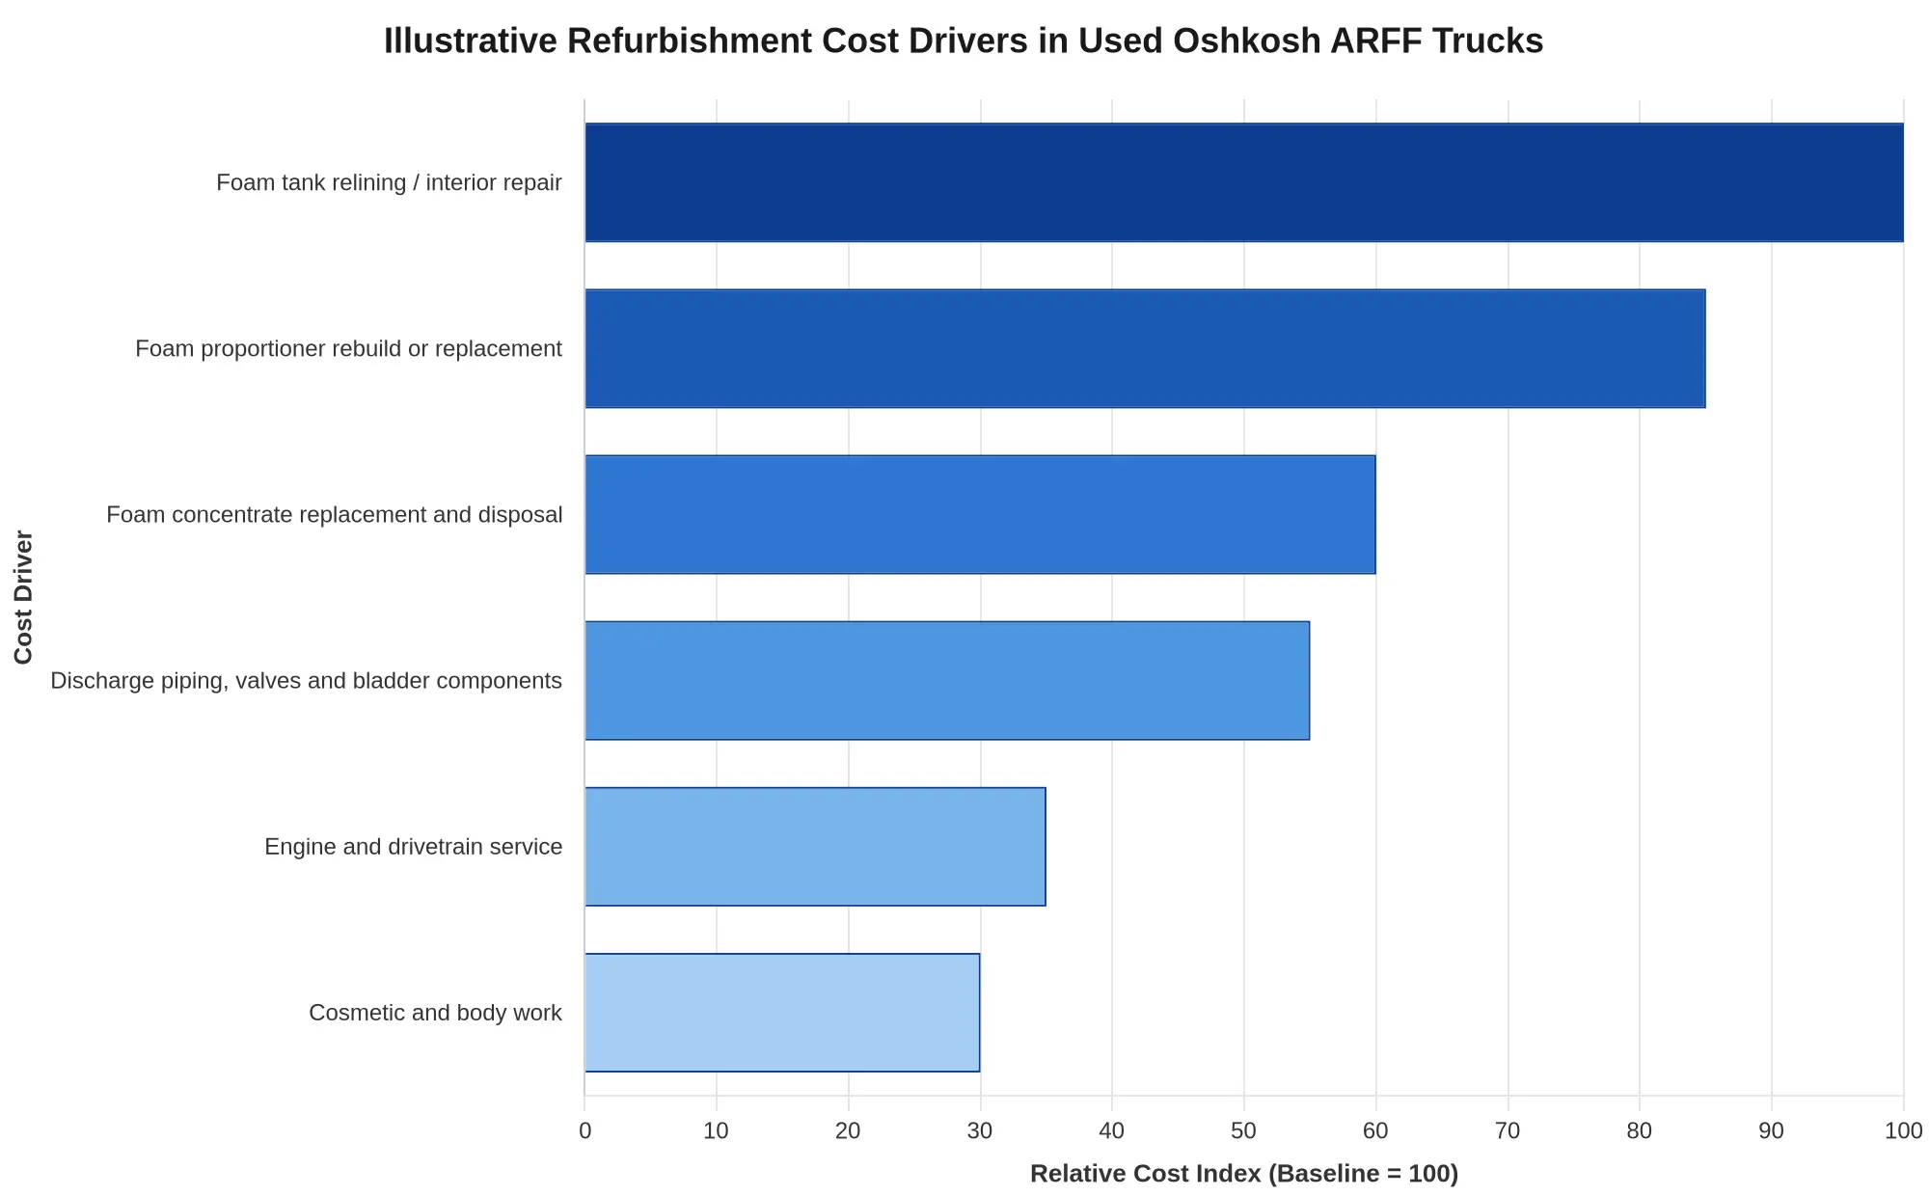Click the x-axis tick label 40

[1112, 1131]
